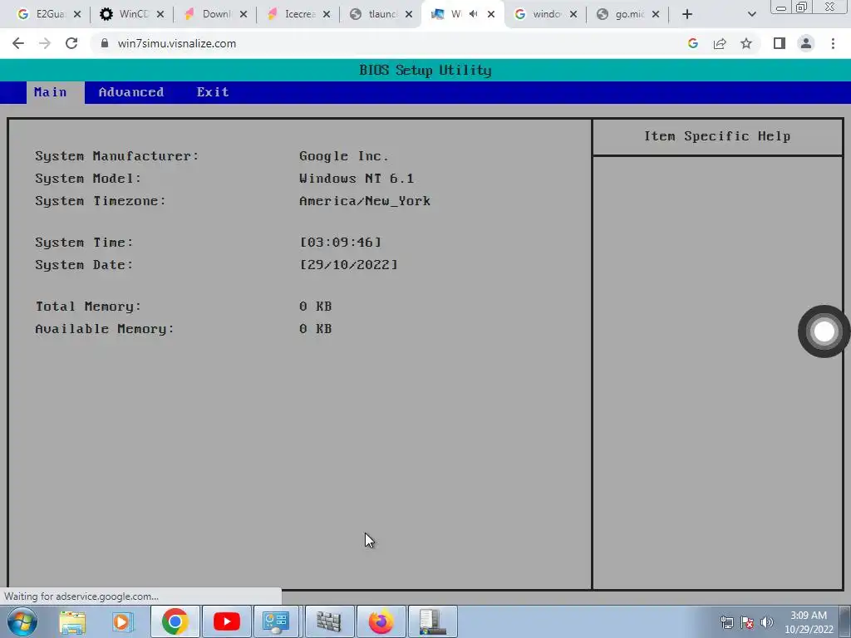851x638 pixels.
Task: Close the WinCD tab
Action: pyautogui.click(x=160, y=14)
